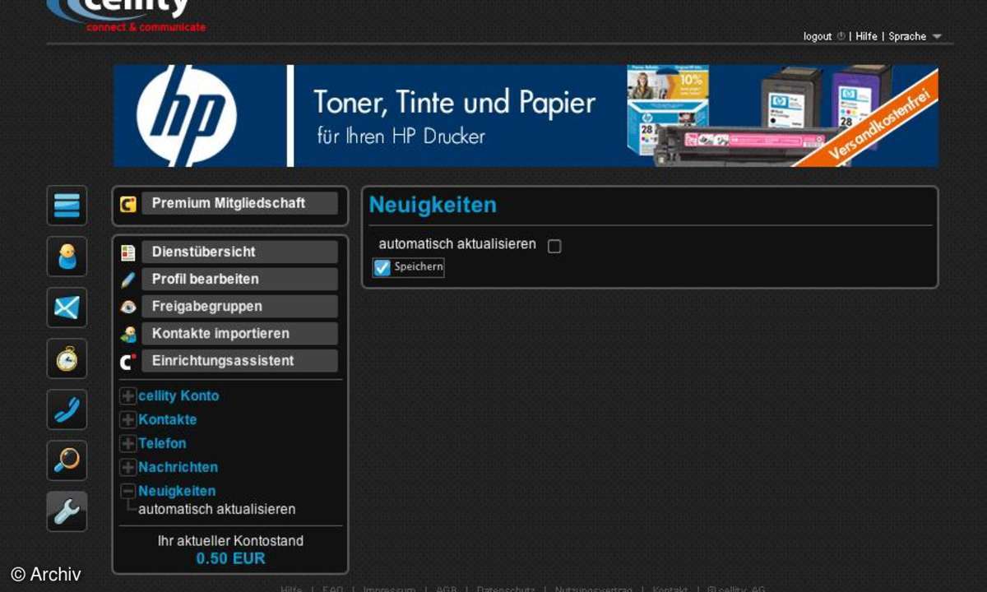Open the Nachrichten tree link
Screen dimensions: 987x592
coord(178,467)
